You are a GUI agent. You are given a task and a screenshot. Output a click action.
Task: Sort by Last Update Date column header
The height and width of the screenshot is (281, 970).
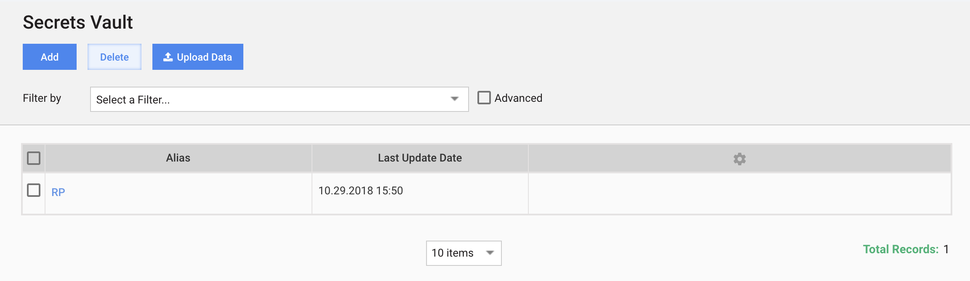pyautogui.click(x=420, y=158)
